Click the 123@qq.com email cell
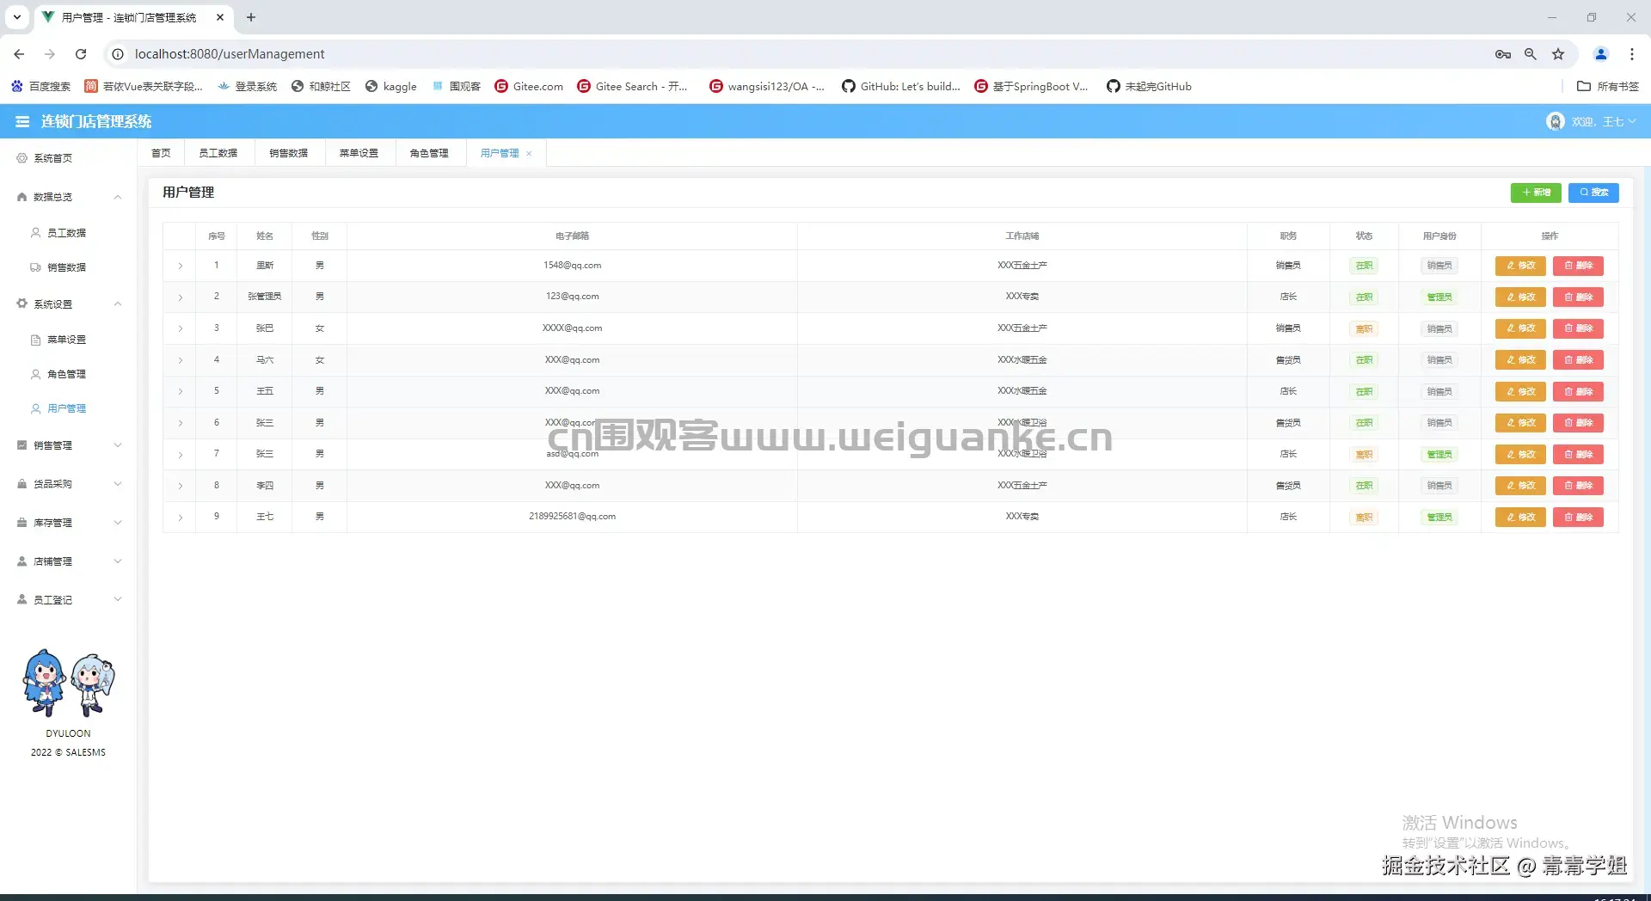 (572, 297)
